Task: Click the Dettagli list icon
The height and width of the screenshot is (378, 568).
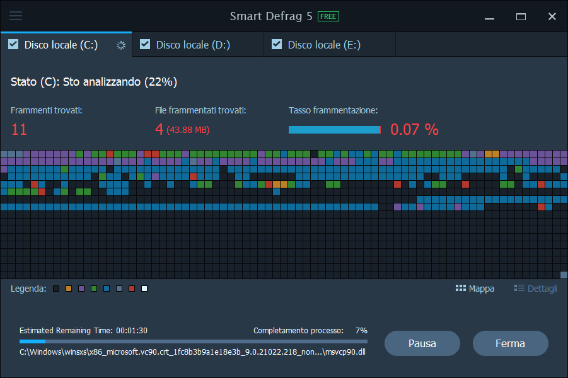Action: point(519,289)
